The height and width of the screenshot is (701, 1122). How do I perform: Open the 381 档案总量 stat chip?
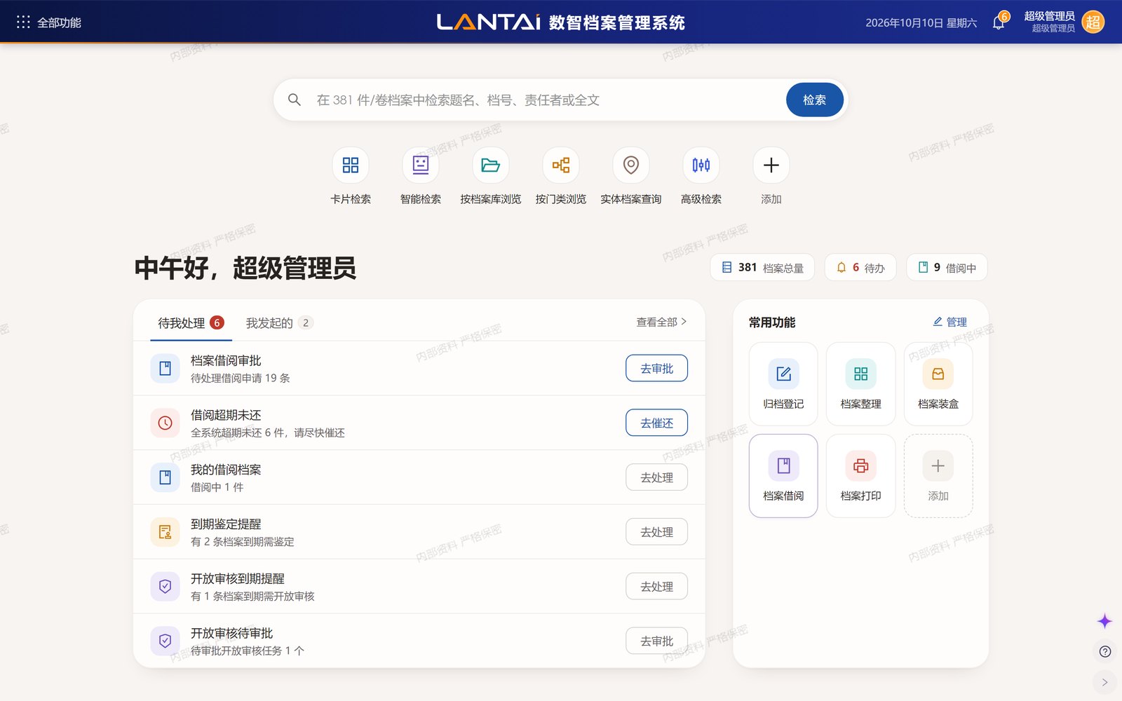point(762,268)
